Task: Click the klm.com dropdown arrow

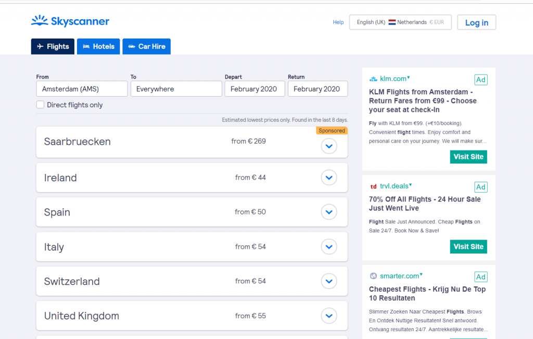Action: tap(409, 78)
